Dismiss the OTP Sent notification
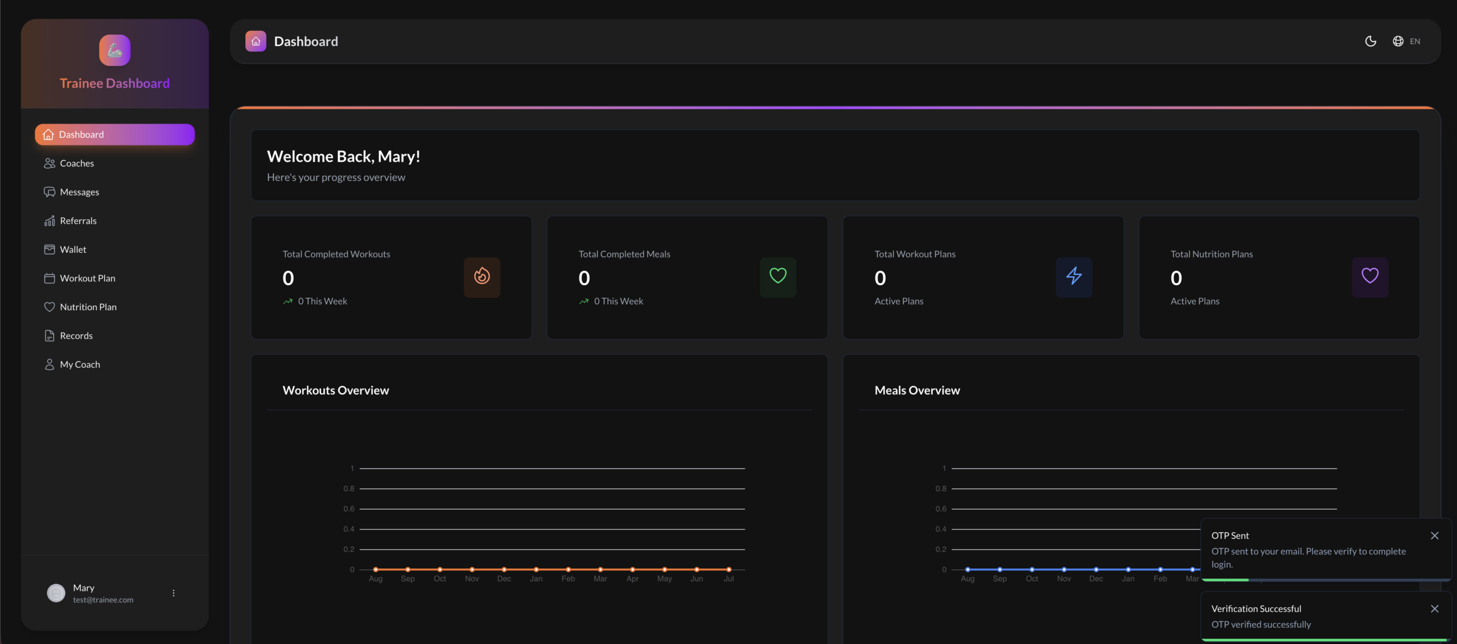The height and width of the screenshot is (644, 1457). pos(1434,536)
